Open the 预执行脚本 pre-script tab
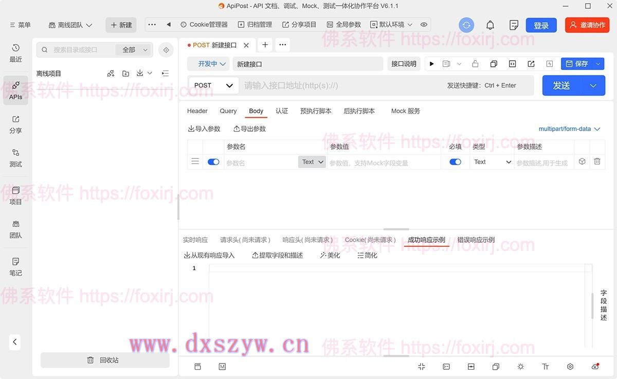Image resolution: width=617 pixels, height=379 pixels. click(316, 111)
